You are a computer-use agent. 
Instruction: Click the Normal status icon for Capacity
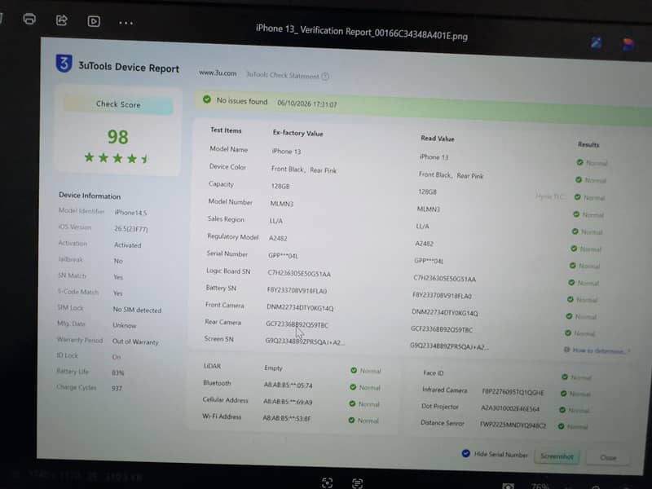(577, 197)
